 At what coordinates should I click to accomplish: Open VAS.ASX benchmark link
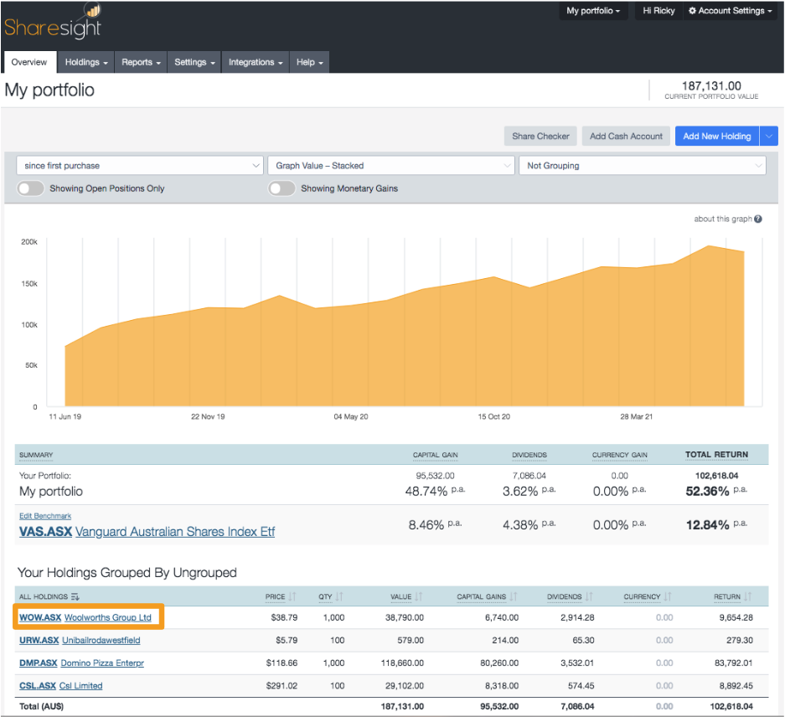pos(45,531)
